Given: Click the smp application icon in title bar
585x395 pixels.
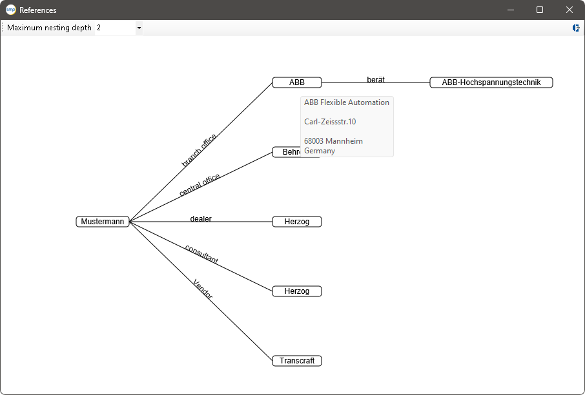Looking at the screenshot, I should click(11, 10).
